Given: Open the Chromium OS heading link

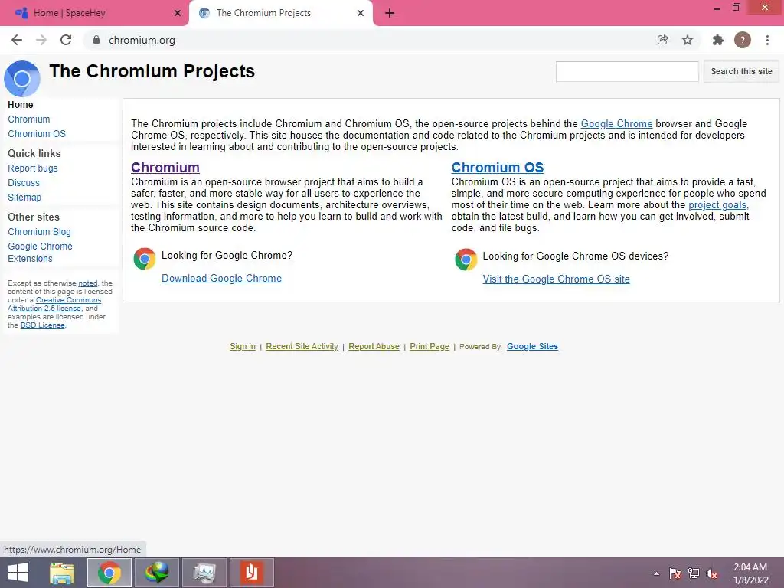Looking at the screenshot, I should coord(498,168).
